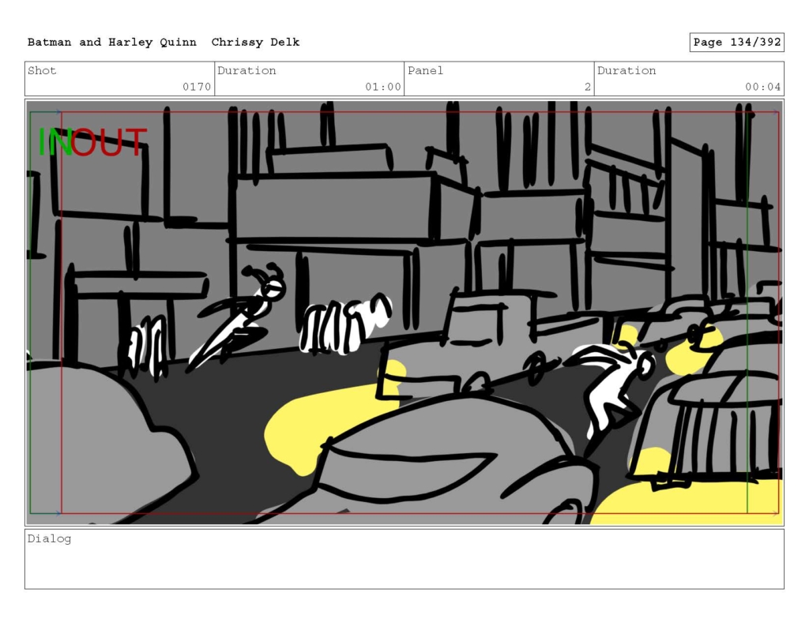Image resolution: width=809 pixels, height=626 pixels.
Task: Click the "Panel" field label
Action: pyautogui.click(x=425, y=70)
